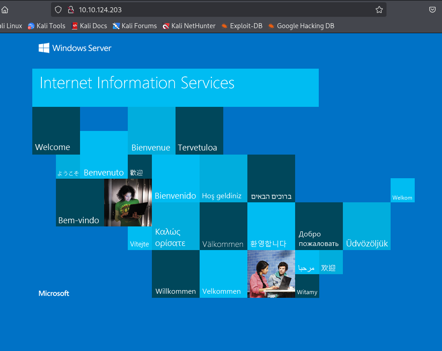
Task: Open the Kali NetHunter bookmark
Action: 189,26
